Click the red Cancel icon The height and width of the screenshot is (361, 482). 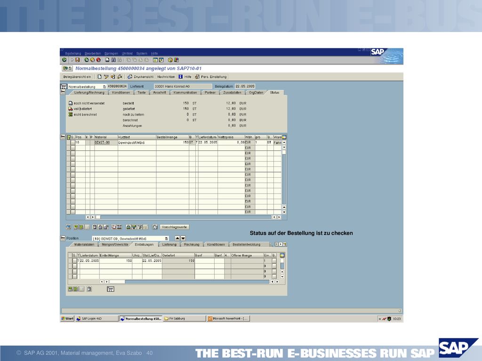click(x=98, y=60)
